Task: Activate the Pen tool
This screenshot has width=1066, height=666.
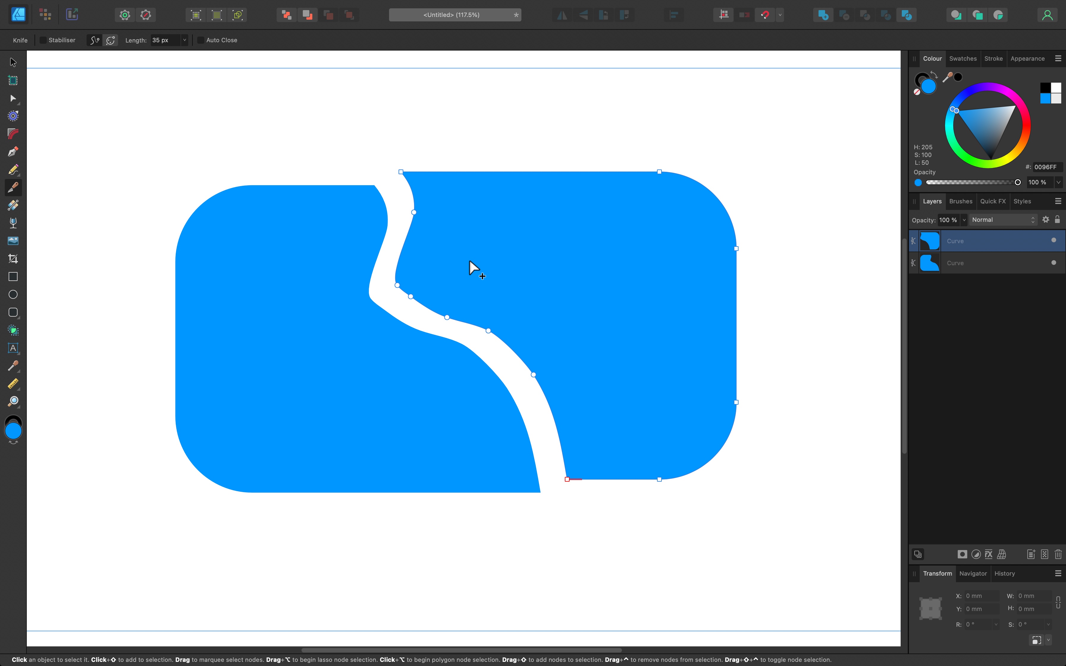Action: pyautogui.click(x=13, y=152)
